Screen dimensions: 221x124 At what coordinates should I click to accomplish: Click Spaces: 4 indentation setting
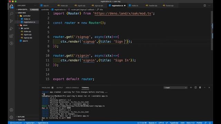[x=153, y=123]
